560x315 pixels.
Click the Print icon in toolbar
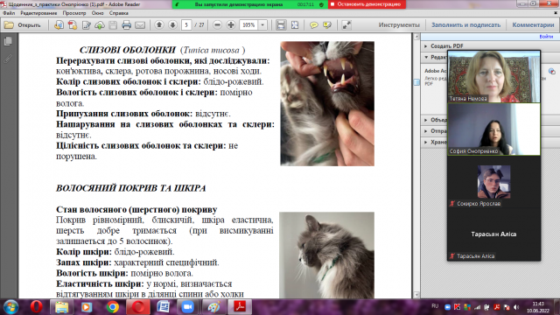(126, 25)
